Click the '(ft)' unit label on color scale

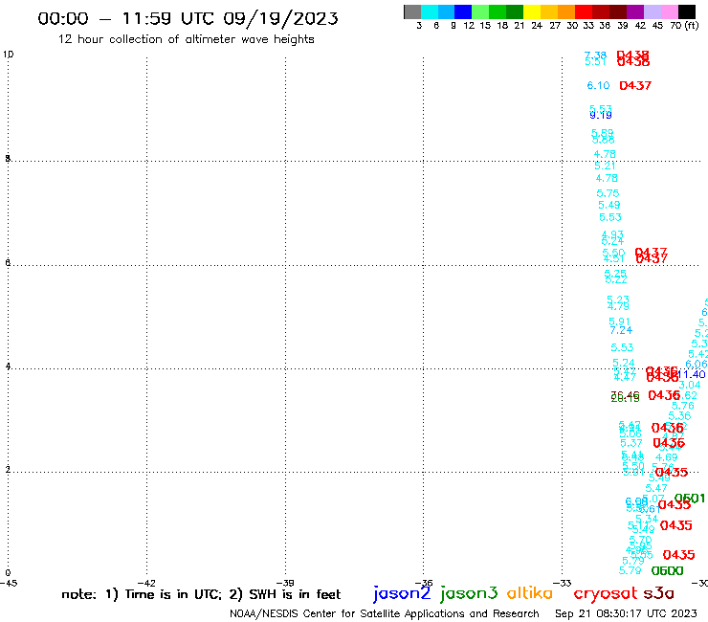pyautogui.click(x=692, y=25)
